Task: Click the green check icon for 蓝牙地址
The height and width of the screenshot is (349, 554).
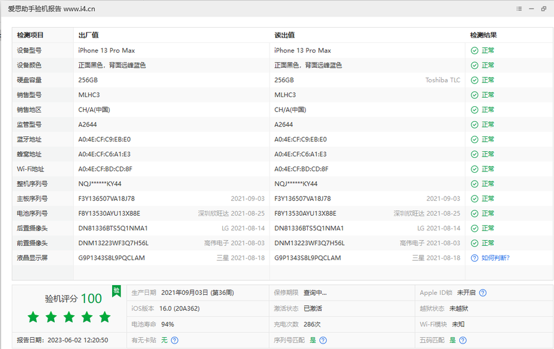Action: click(x=475, y=139)
